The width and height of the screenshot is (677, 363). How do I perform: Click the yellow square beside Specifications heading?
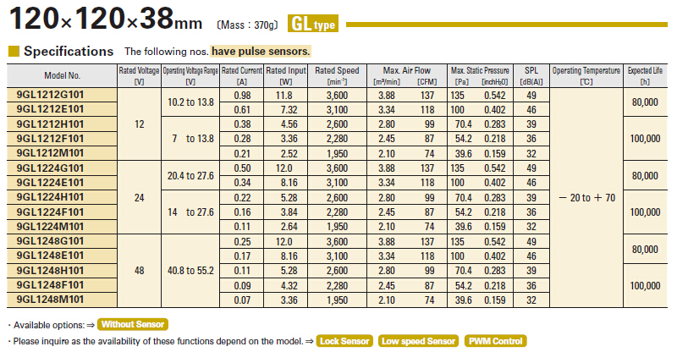pos(13,52)
